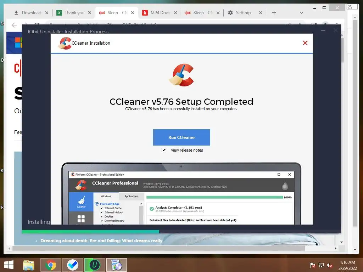Open IObit Uninstaller from the taskbar
This screenshot has width=363, height=272.
pyautogui.click(x=94, y=265)
